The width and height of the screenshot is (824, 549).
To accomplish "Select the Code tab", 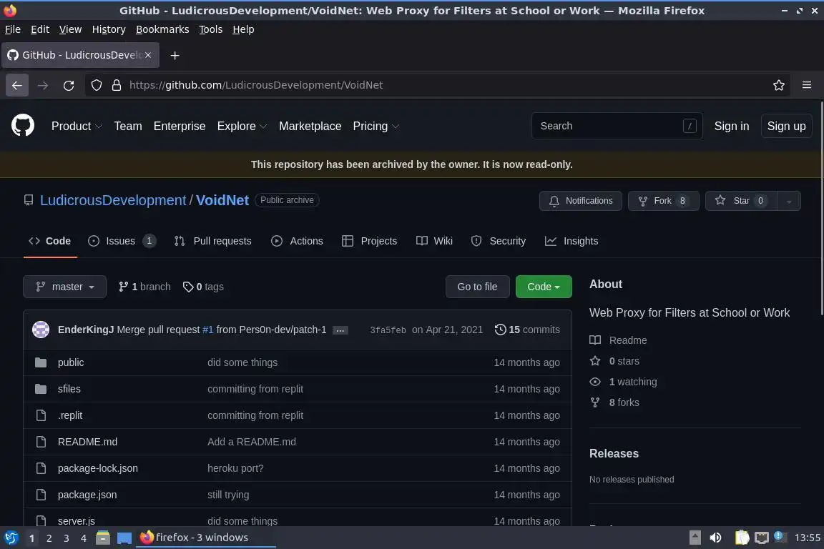I will tap(50, 241).
